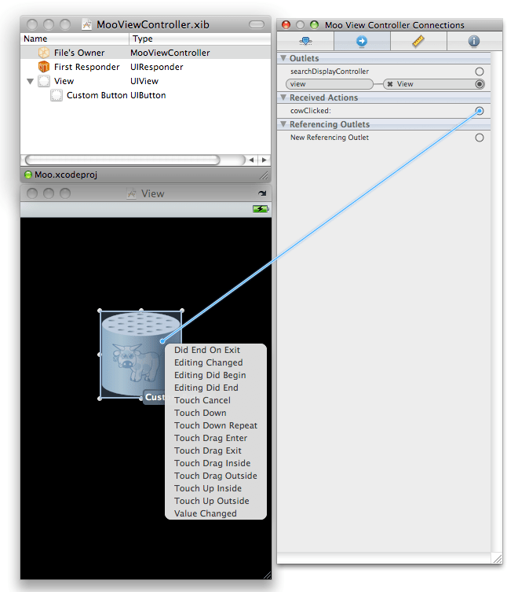Choose Touch Up Inside from event menu
The width and height of the screenshot is (518, 592).
tap(207, 488)
